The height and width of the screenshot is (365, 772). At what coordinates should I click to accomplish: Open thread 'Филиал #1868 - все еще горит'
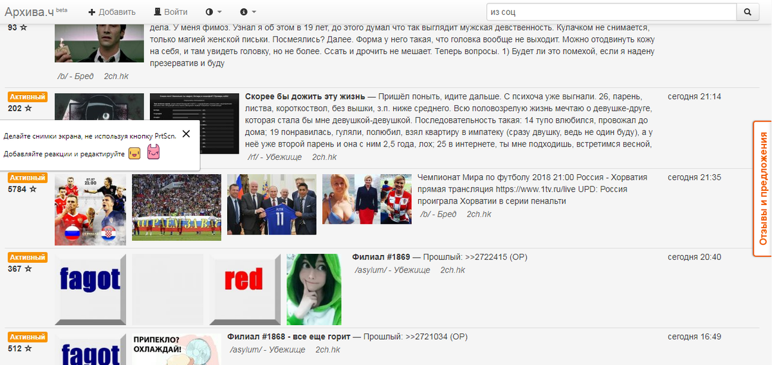[289, 336]
